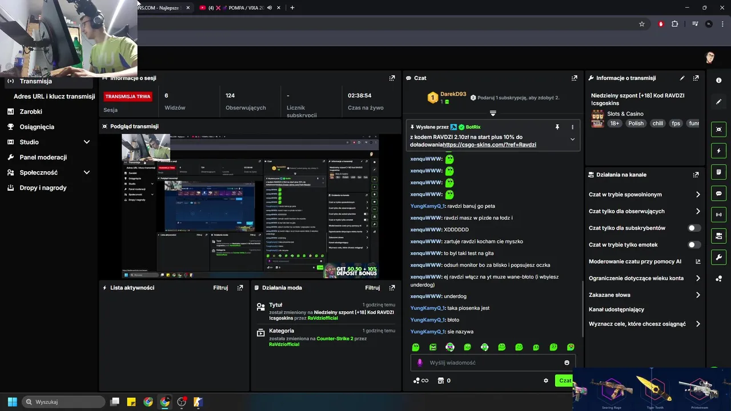This screenshot has width=731, height=411.
Task: Click the Wyślij wiadomość input field
Action: click(493, 362)
